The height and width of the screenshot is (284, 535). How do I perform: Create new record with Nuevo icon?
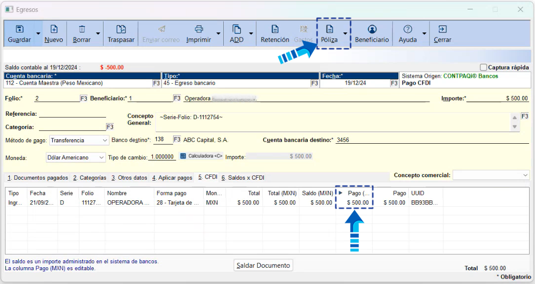tap(54, 30)
